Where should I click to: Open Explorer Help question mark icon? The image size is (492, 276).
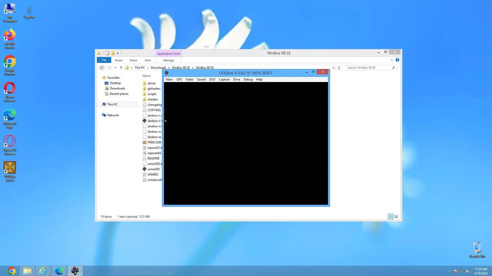coord(397,60)
